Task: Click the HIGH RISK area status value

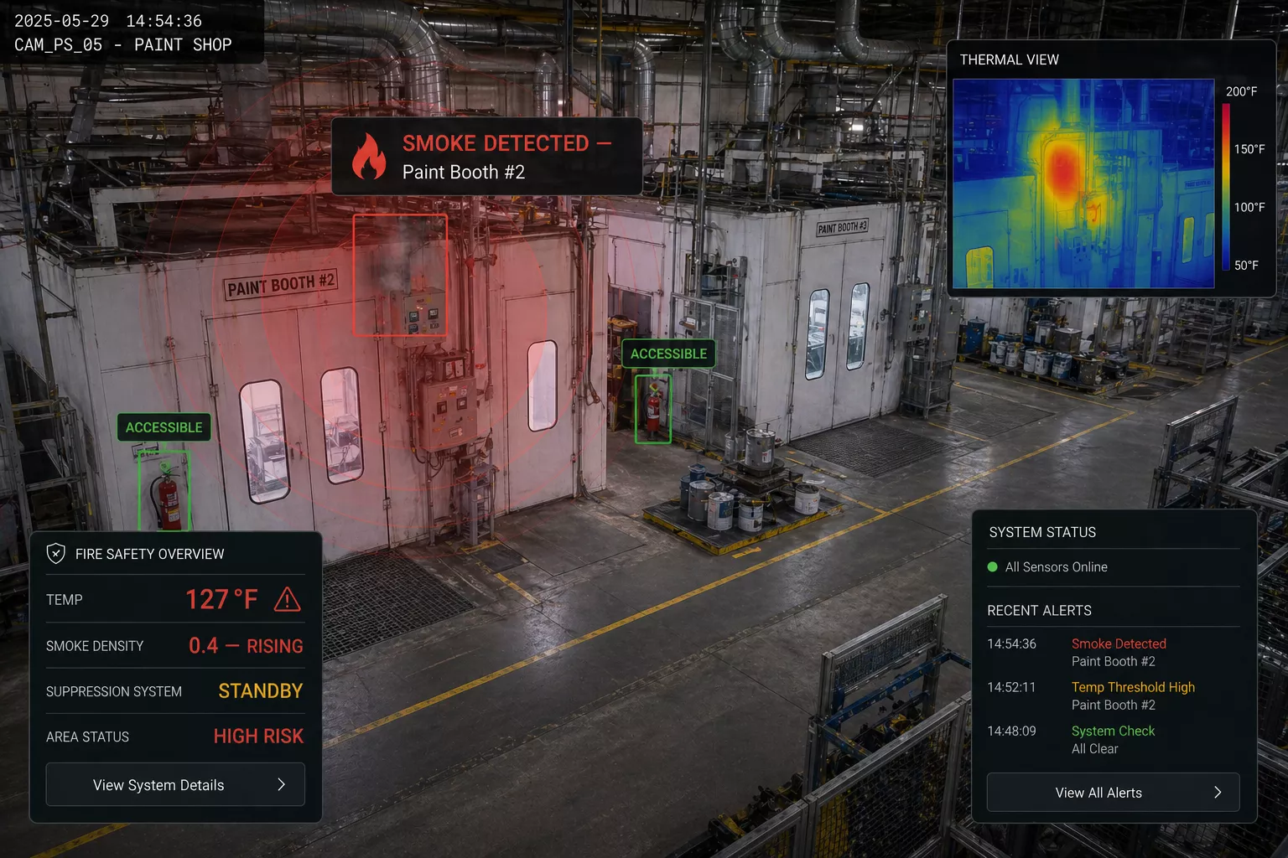Action: [x=258, y=737]
